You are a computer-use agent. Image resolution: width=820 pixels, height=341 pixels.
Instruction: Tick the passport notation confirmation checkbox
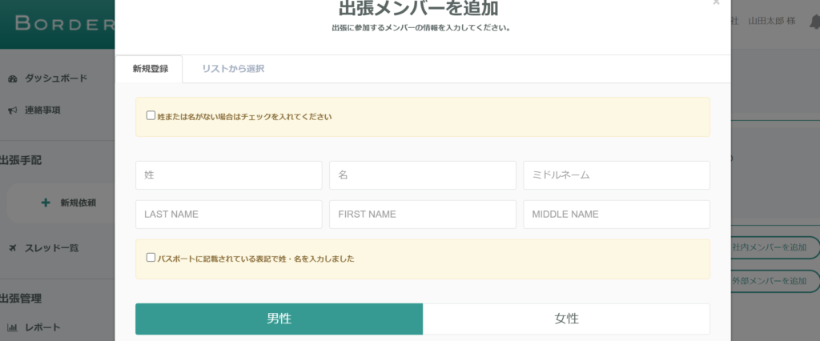click(151, 257)
